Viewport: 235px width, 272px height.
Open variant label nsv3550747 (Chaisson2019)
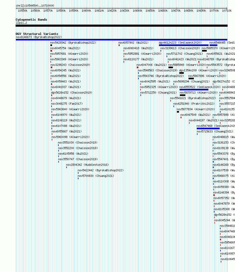click(78, 159)
